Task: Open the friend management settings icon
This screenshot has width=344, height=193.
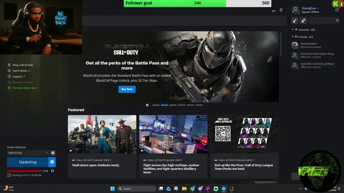Action: click(303, 20)
